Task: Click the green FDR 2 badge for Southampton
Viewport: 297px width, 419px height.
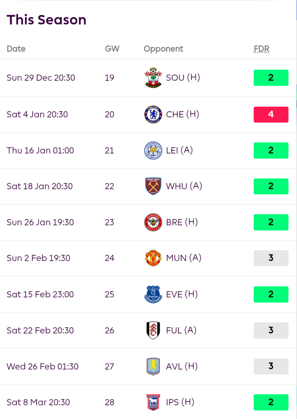Action: tap(271, 78)
